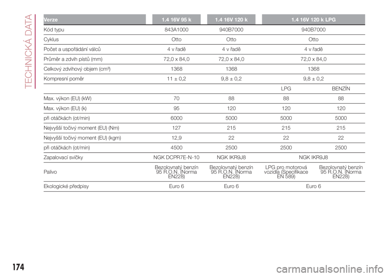
Task: Click 'Počet a uspořádání válců' label
Action: pos(72,49)
